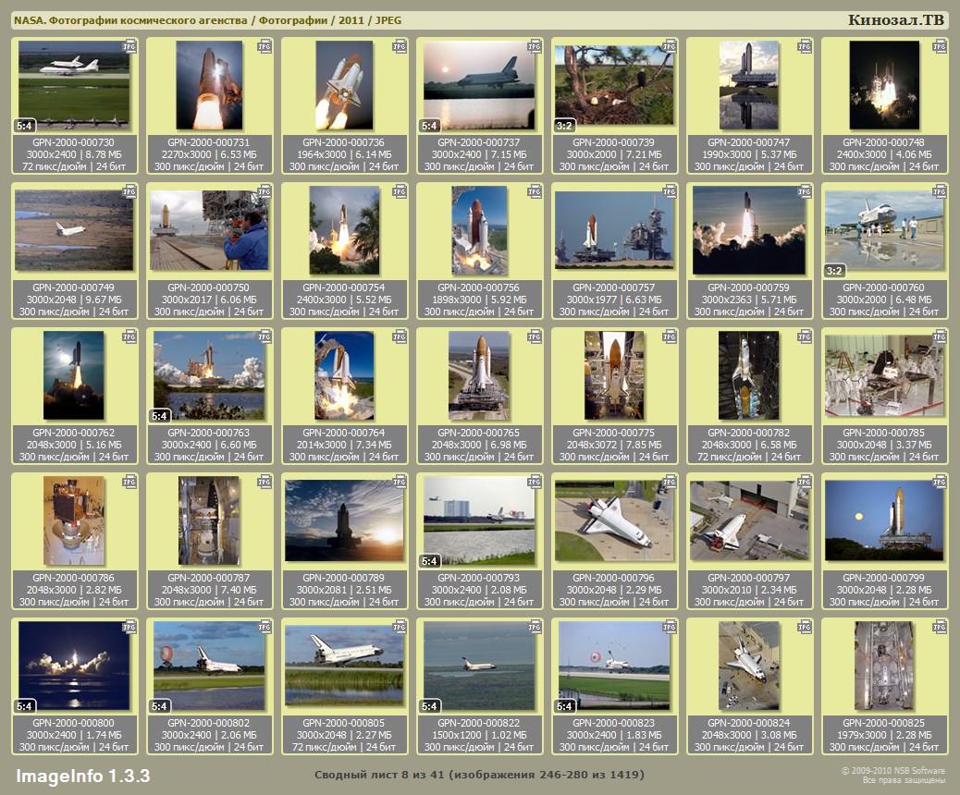The width and height of the screenshot is (960, 795).
Task: Click the 5:4 ratio badge on GPN-2000-000793
Action: pyautogui.click(x=430, y=560)
